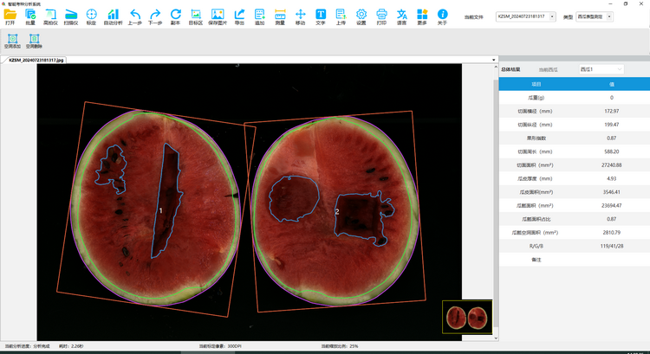Open the 类型 type dropdown

coord(595,16)
